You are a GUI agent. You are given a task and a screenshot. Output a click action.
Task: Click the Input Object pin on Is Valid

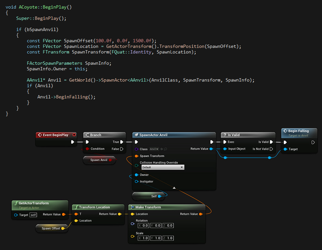click(x=225, y=149)
